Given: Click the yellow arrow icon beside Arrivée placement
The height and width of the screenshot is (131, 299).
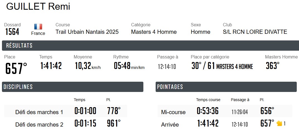Looking at the screenshot, I should click(x=279, y=123).
